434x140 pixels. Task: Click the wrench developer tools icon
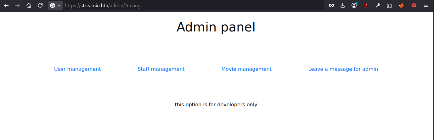pos(378,5)
